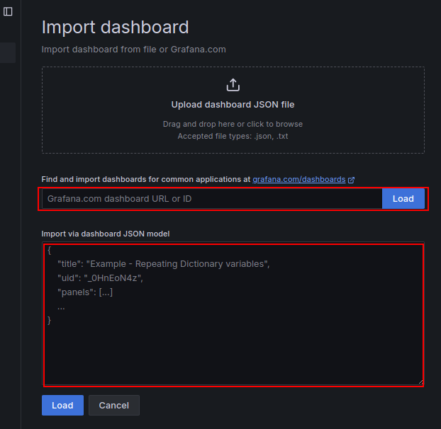Click the Import dashboard heading
The image size is (441, 429).
(115, 28)
